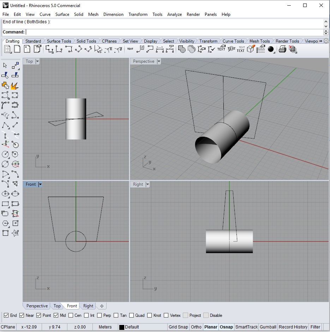This screenshot has width=330, height=332.
Task: Select the pointer selection tool
Action: (x=5, y=66)
